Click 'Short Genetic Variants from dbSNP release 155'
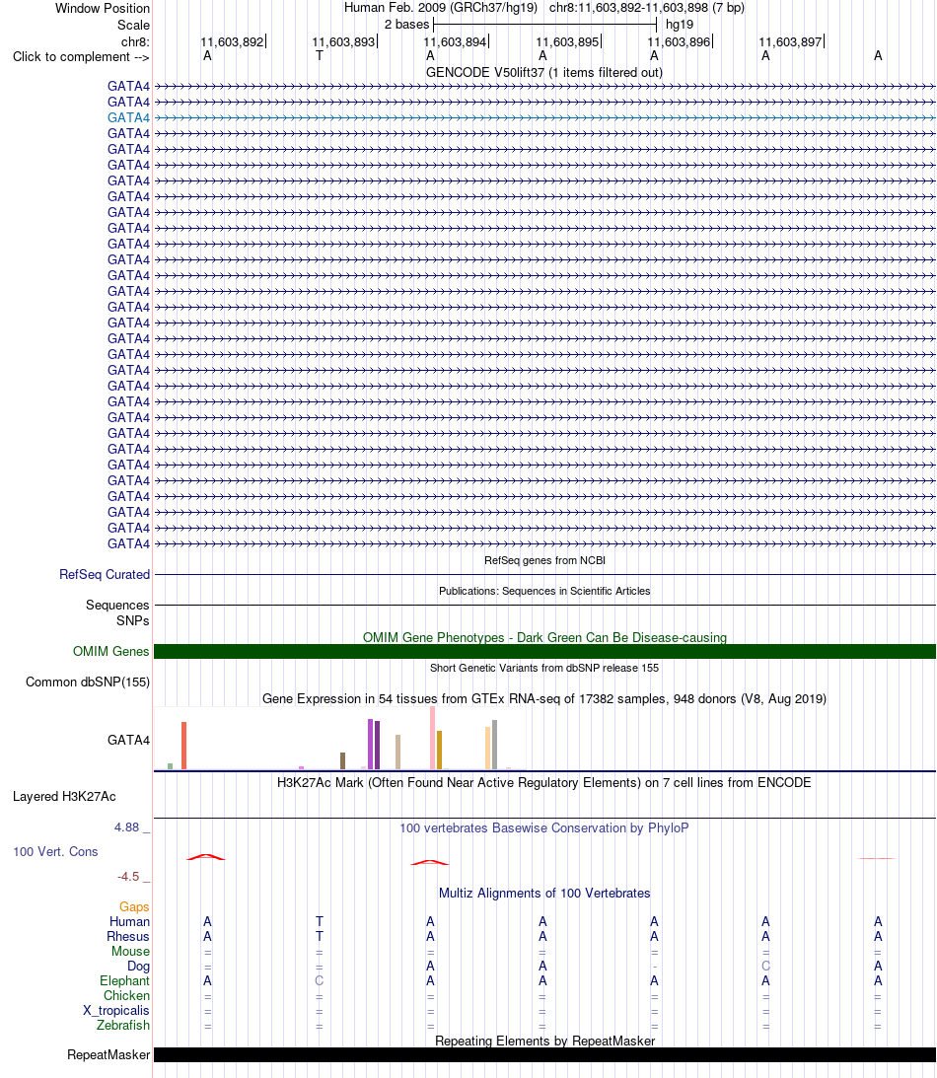Viewport: 937px width, 1078px height. (x=544, y=668)
